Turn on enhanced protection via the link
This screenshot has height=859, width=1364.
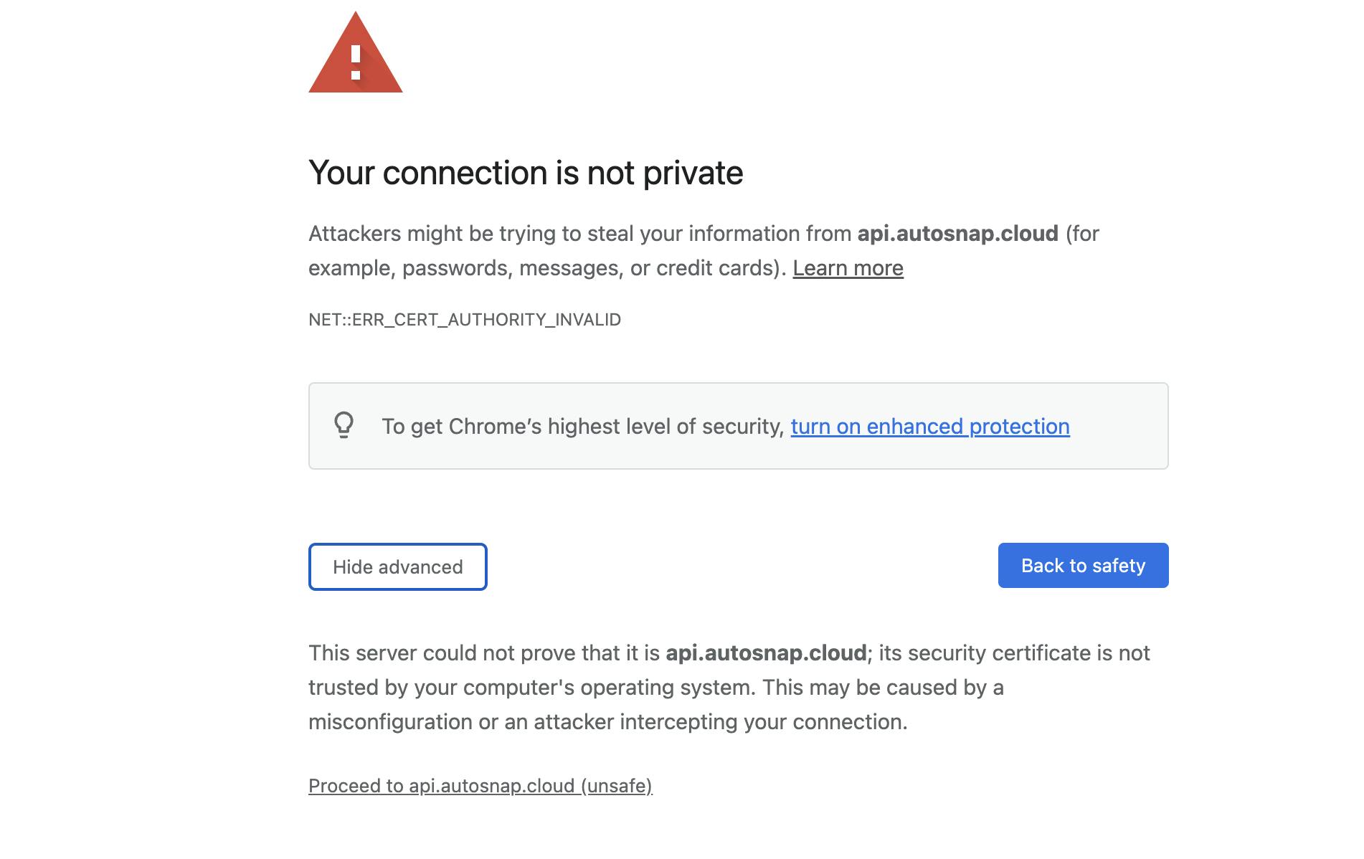pyautogui.click(x=929, y=427)
